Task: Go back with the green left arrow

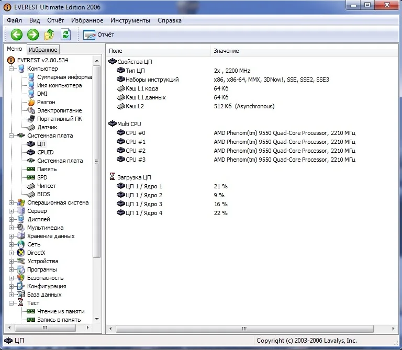Action: 17,35
